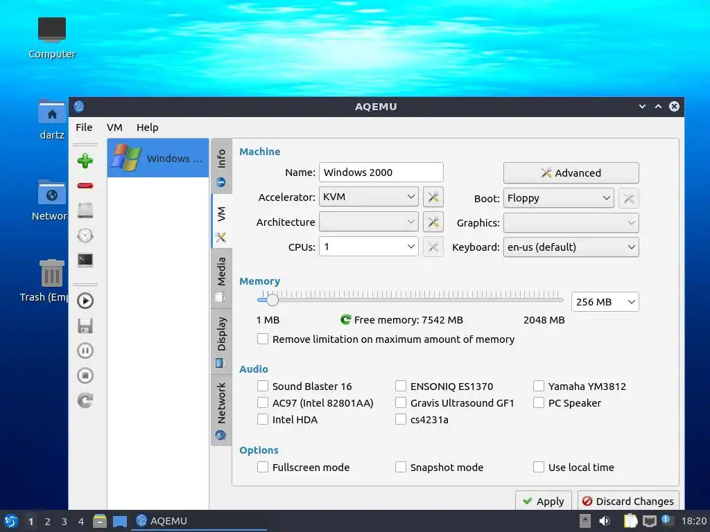Check Intel HDA audio card
The height and width of the screenshot is (532, 710).
263,419
